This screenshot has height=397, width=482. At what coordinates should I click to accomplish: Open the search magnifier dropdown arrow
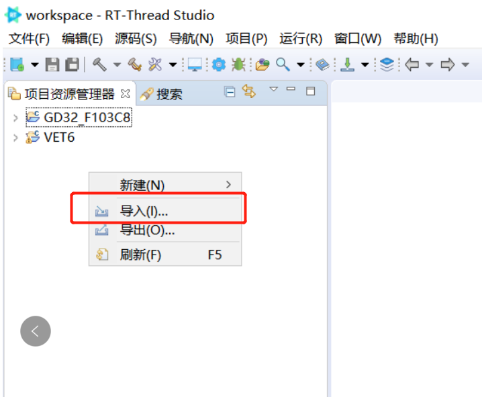tap(301, 64)
